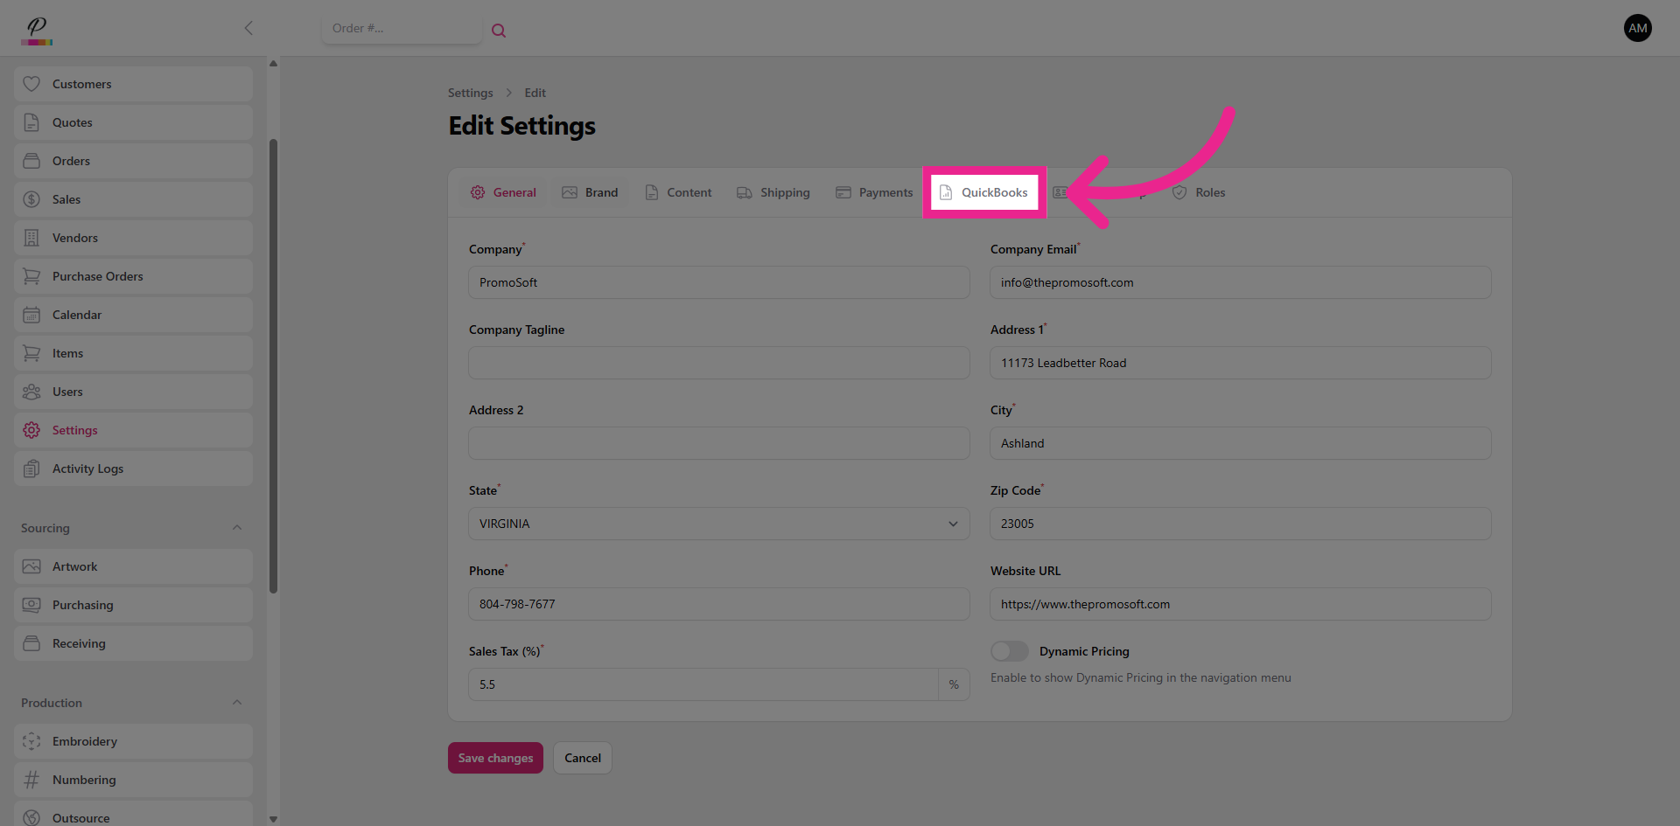
Task: Go to the Payments tab
Action: point(874,192)
